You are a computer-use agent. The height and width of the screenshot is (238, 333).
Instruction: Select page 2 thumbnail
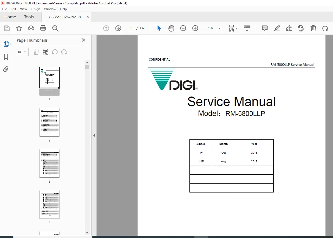(x=49, y=122)
